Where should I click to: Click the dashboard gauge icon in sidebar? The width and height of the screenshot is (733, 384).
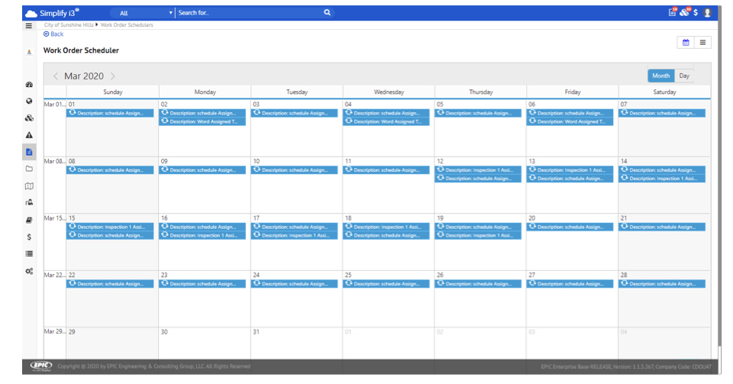click(29, 85)
